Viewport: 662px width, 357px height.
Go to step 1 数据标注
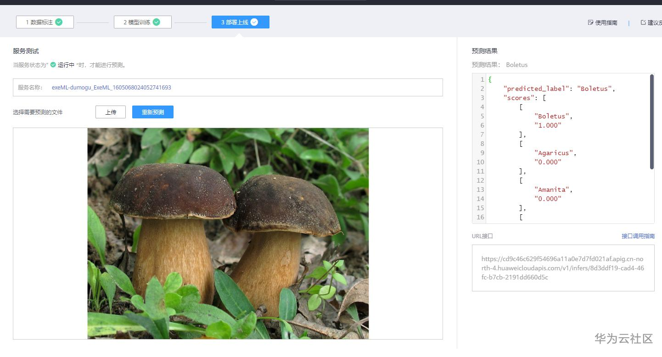pyautogui.click(x=45, y=22)
